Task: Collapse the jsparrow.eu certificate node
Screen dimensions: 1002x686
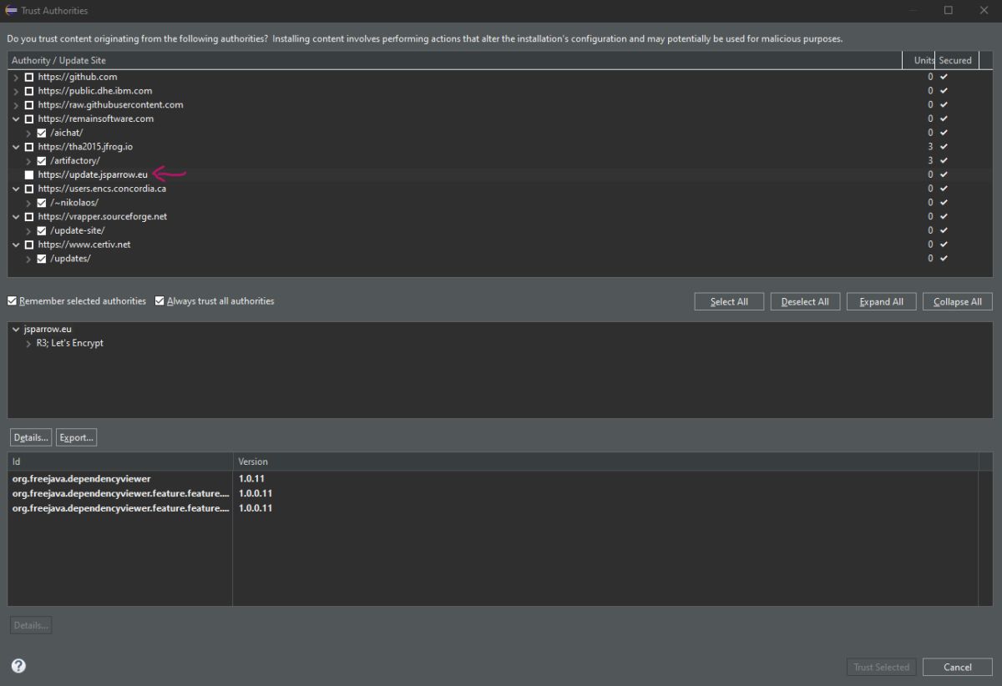Action: tap(16, 330)
